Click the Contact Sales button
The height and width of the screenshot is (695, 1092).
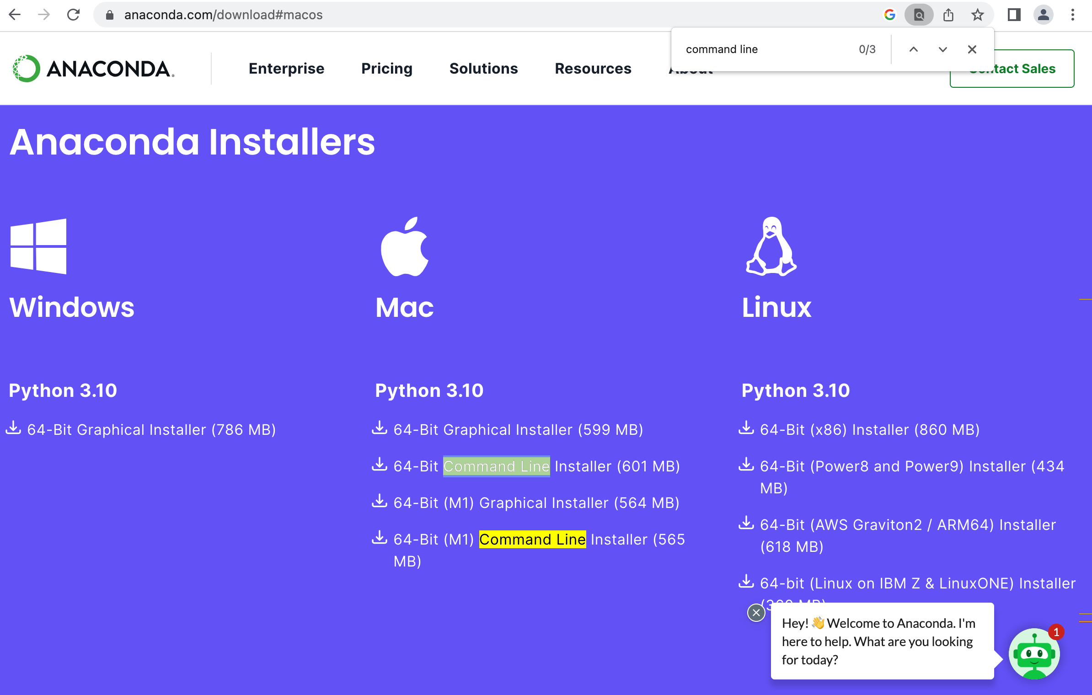(1012, 69)
